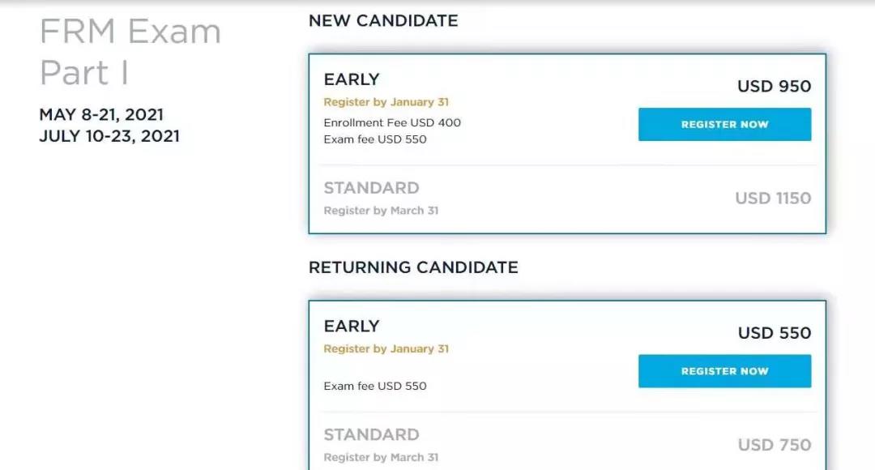Select the July 10-23, 2021 exam date
The width and height of the screenshot is (875, 470).
(109, 136)
